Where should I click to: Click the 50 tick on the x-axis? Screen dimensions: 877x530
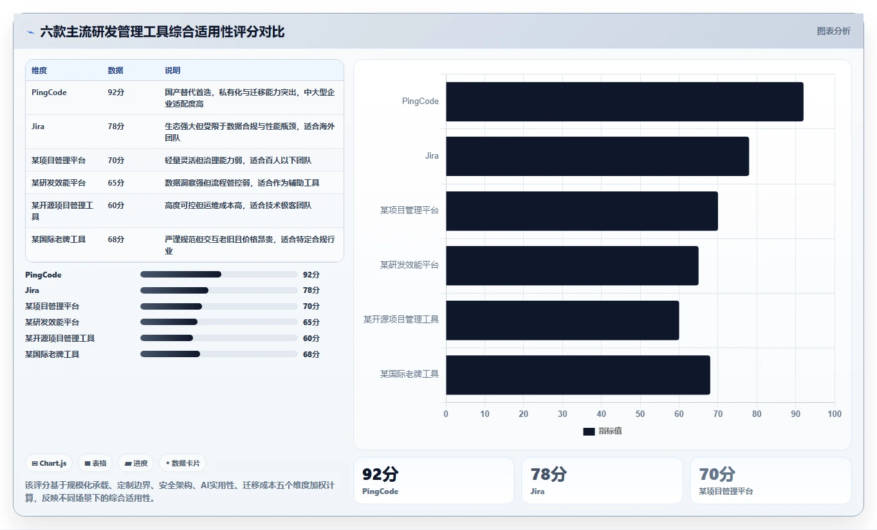point(640,414)
